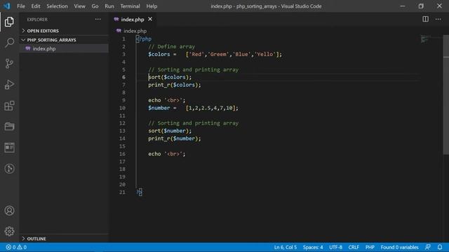The height and width of the screenshot is (252, 449).
Task: Click the Visual Studio Code logo icon
Action: tap(6, 6)
